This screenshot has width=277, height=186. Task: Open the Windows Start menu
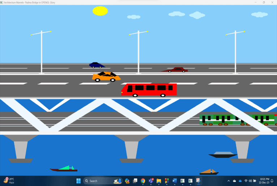click(x=78, y=181)
